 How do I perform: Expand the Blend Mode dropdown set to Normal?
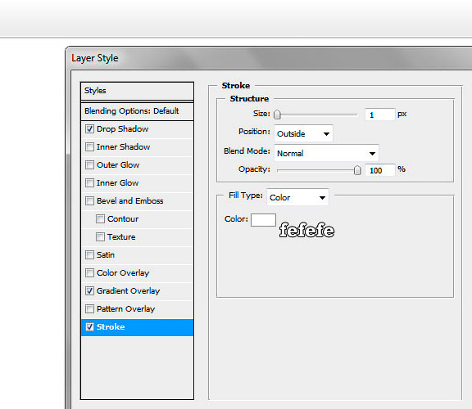pos(326,153)
